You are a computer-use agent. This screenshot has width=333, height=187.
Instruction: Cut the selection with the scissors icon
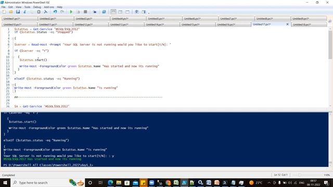[x=24, y=12]
